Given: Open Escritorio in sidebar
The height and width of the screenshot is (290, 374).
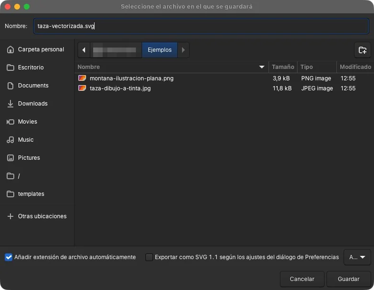Looking at the screenshot, I should click(x=37, y=68).
